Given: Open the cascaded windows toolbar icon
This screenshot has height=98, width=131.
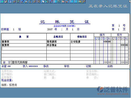Looking at the screenshot, I should [6, 2].
